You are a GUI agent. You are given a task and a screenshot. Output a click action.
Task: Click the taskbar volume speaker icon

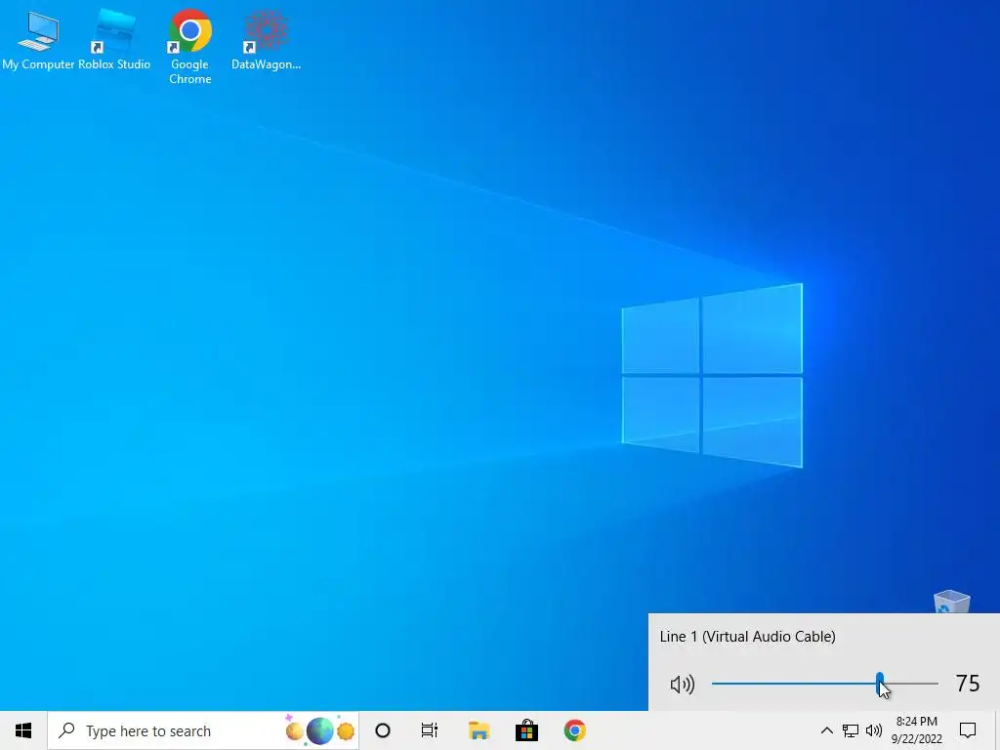click(x=874, y=730)
